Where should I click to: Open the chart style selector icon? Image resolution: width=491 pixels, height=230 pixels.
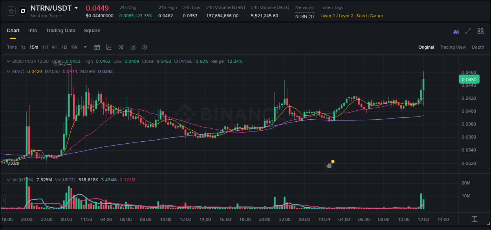[x=108, y=47]
